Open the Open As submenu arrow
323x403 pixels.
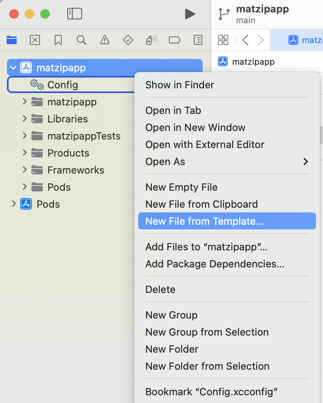[306, 162]
